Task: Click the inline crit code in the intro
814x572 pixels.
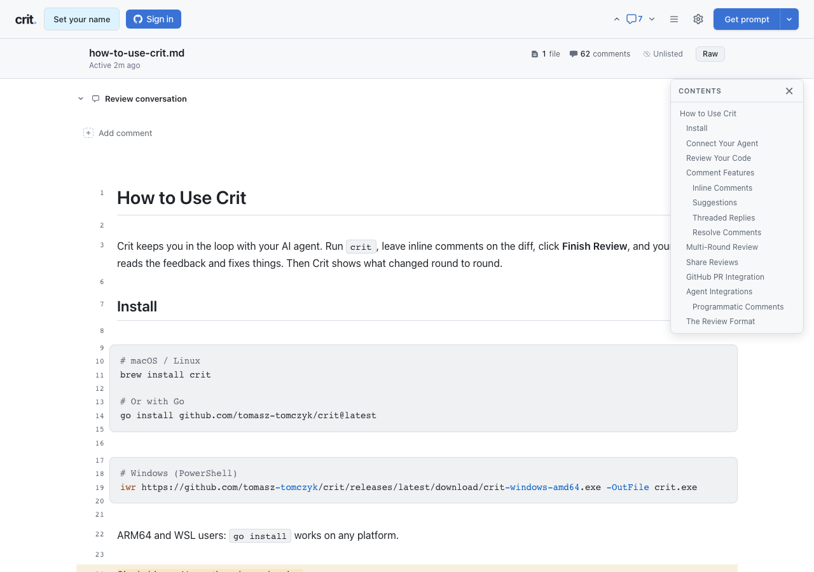Action: click(361, 247)
